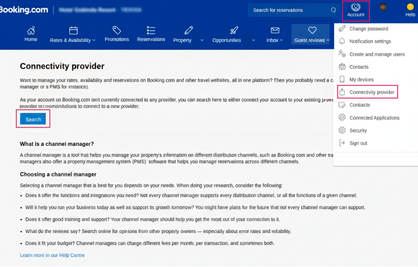This screenshot has height=267, width=418.
Task: Open the Reservations list icon
Action: [151, 30]
